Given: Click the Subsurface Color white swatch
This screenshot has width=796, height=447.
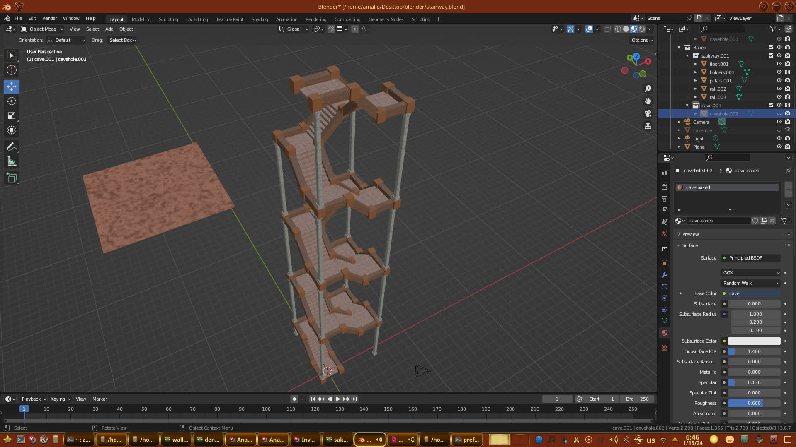Looking at the screenshot, I should click(x=754, y=341).
